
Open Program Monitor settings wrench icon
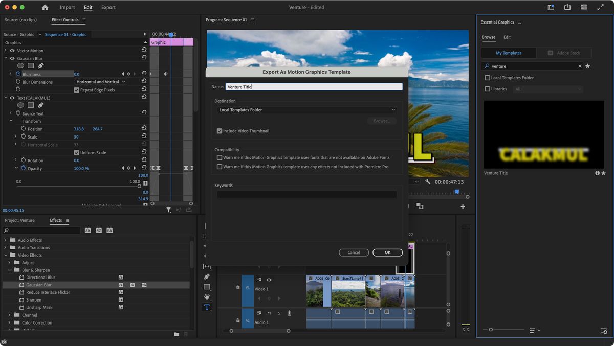(428, 181)
